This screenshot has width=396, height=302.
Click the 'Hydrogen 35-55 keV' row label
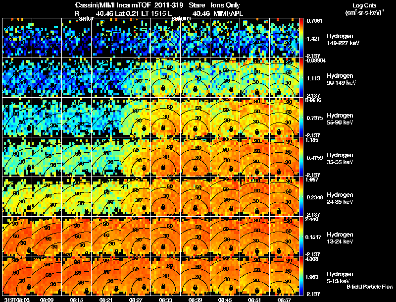pyautogui.click(x=340, y=159)
